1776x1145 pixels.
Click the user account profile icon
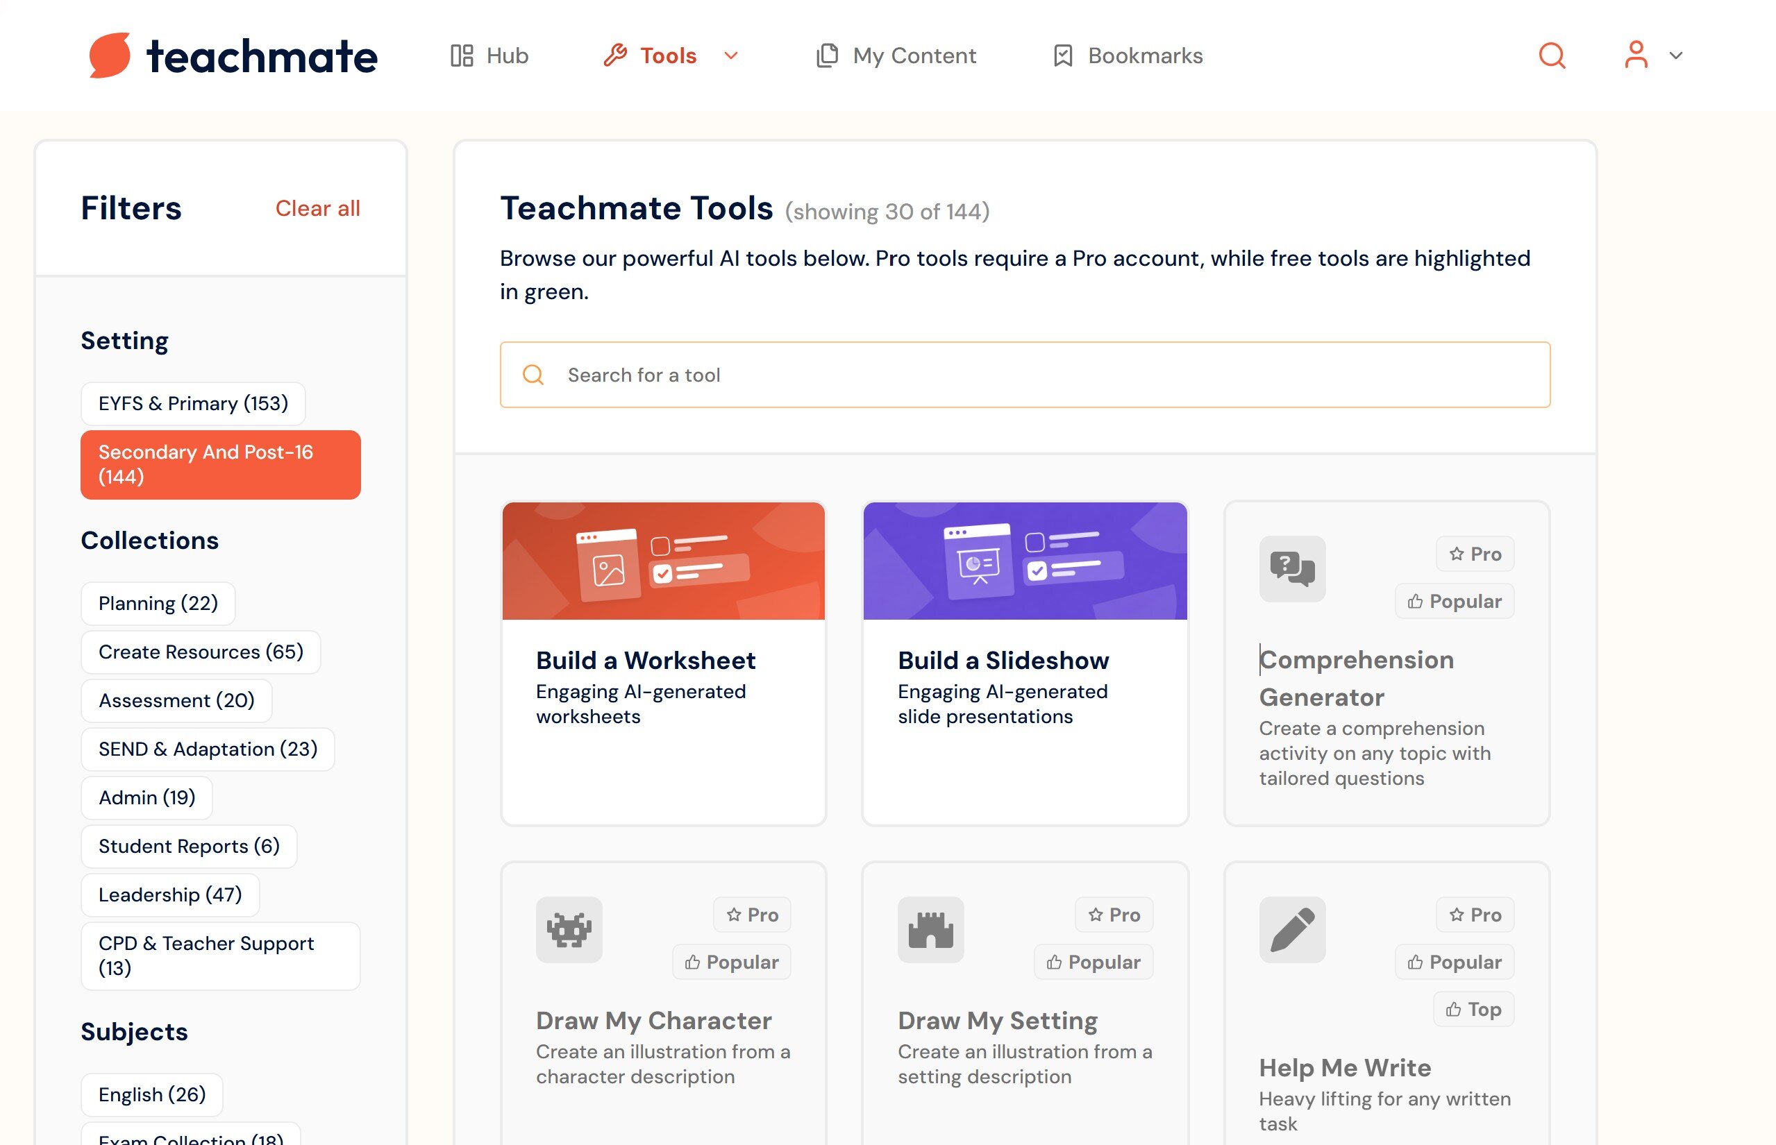(1636, 55)
